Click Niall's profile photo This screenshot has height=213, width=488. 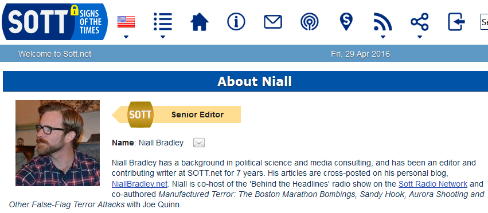tap(57, 143)
